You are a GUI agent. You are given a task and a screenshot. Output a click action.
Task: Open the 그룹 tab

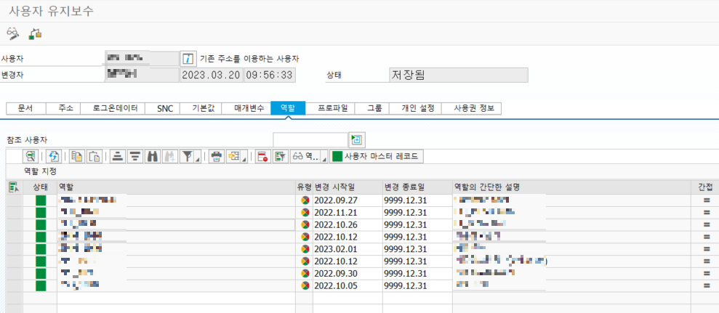372,109
